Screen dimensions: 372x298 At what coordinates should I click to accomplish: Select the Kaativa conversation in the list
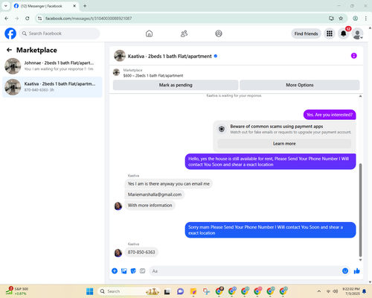pyautogui.click(x=52, y=87)
